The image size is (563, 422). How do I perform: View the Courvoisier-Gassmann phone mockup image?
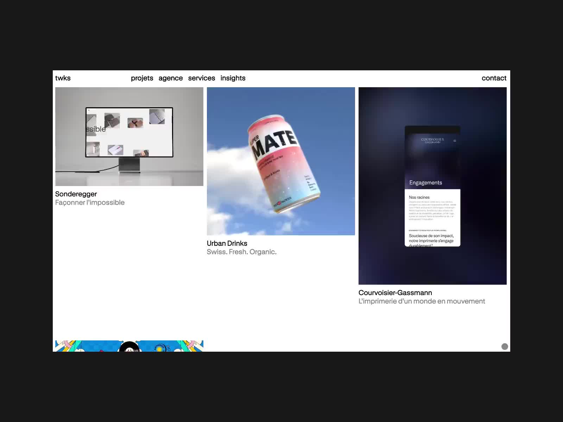pos(432,186)
